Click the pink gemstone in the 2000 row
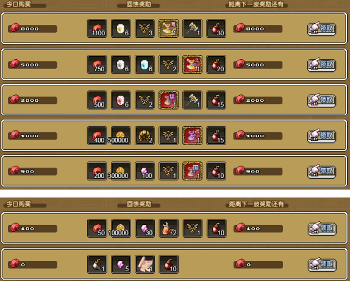This screenshot has width=350, height=281. coord(121,100)
